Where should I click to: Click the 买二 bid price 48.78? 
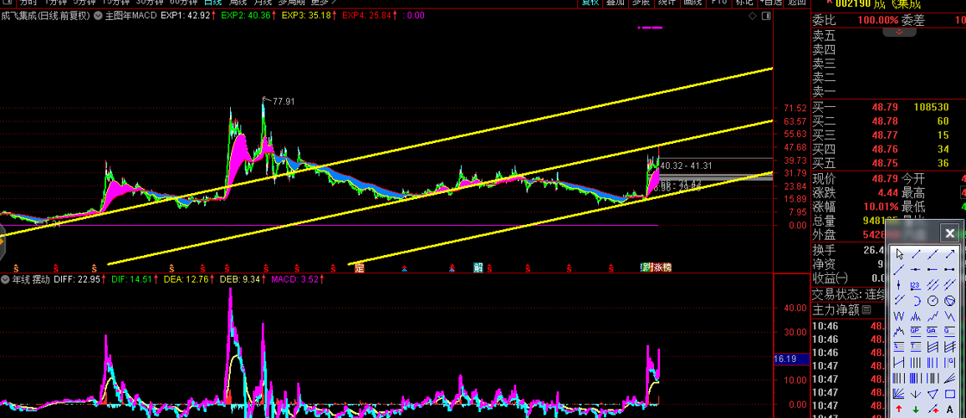click(x=885, y=121)
